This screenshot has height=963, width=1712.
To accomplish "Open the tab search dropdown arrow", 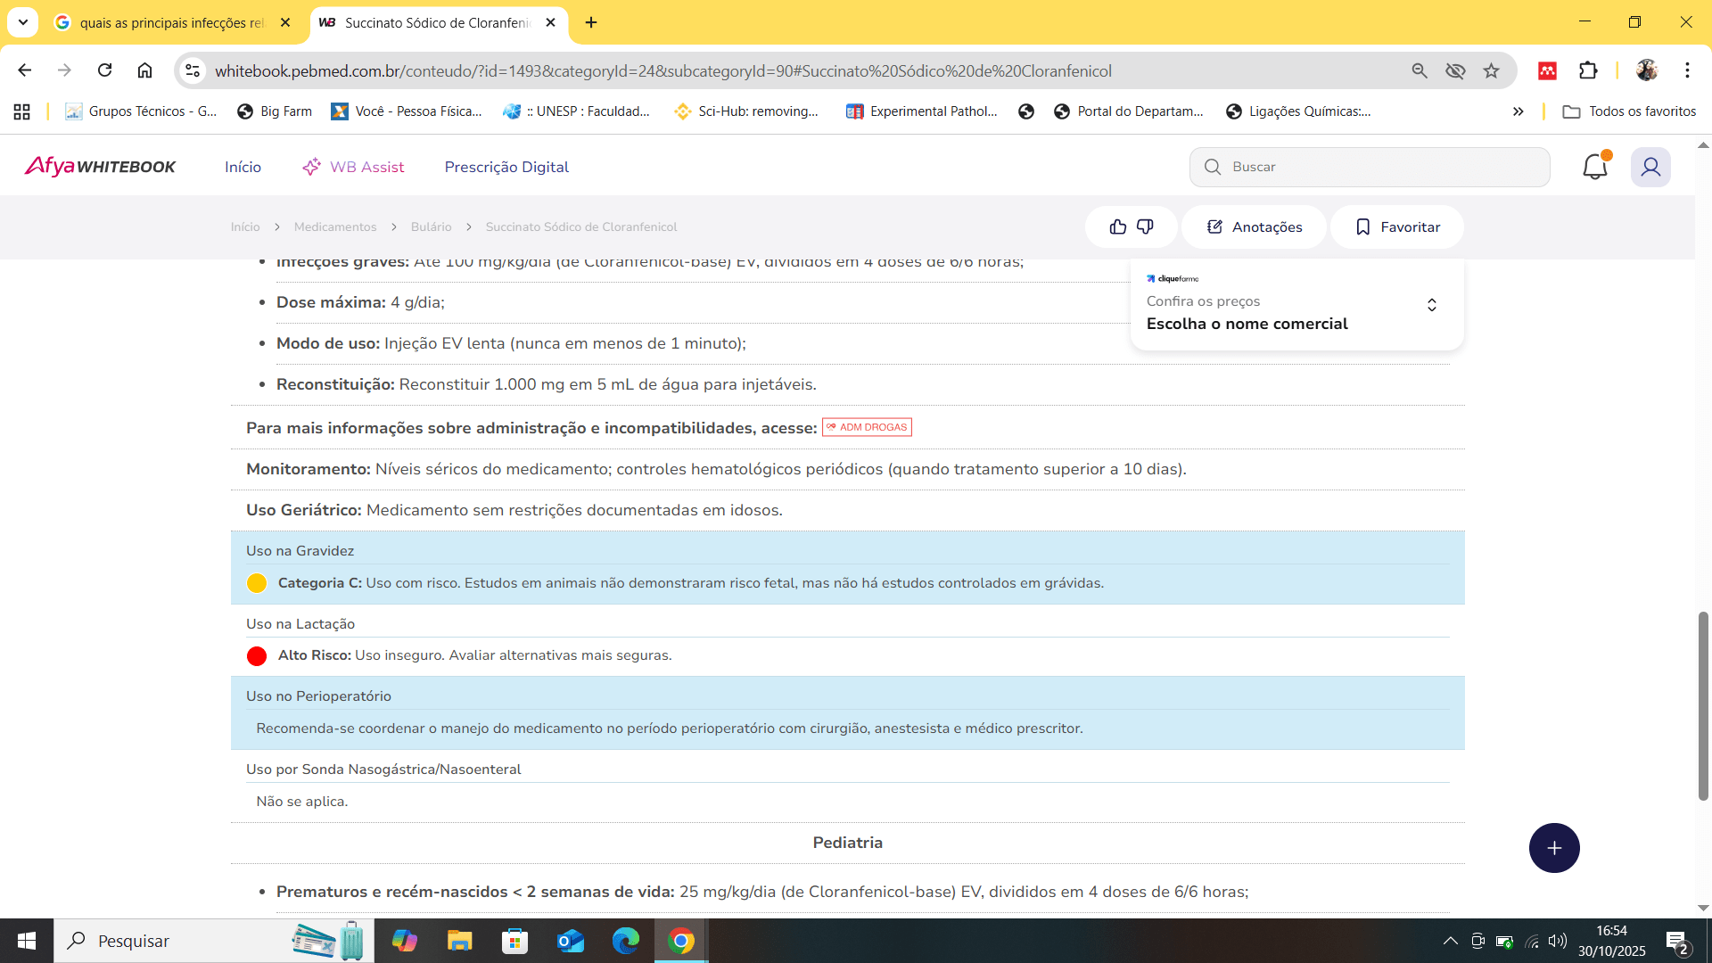I will 23,22.
